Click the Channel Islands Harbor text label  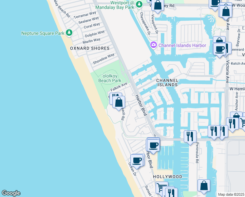pyautogui.click(x=182, y=45)
